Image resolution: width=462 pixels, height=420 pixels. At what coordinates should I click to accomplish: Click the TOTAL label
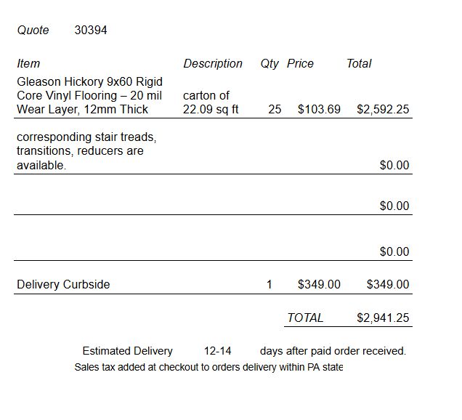305,318
